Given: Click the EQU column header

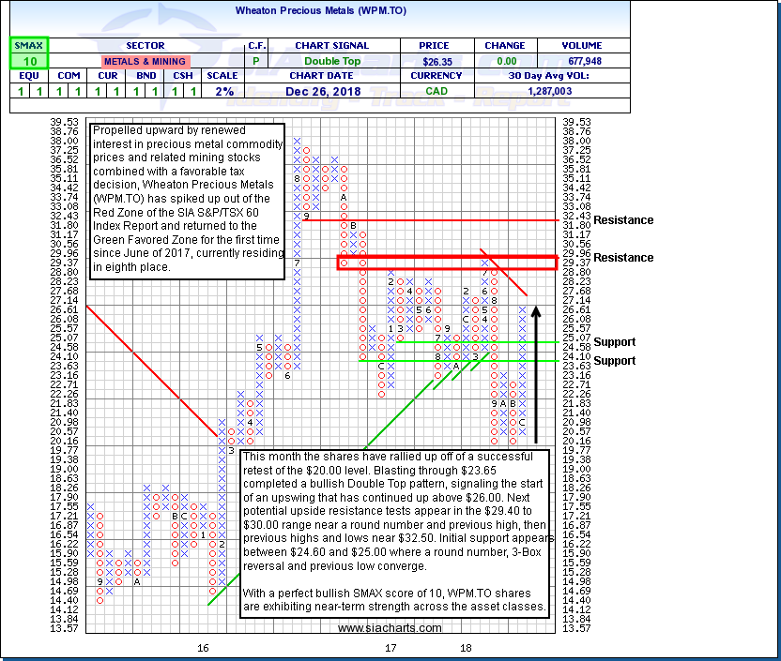Looking at the screenshot, I should 29,76.
